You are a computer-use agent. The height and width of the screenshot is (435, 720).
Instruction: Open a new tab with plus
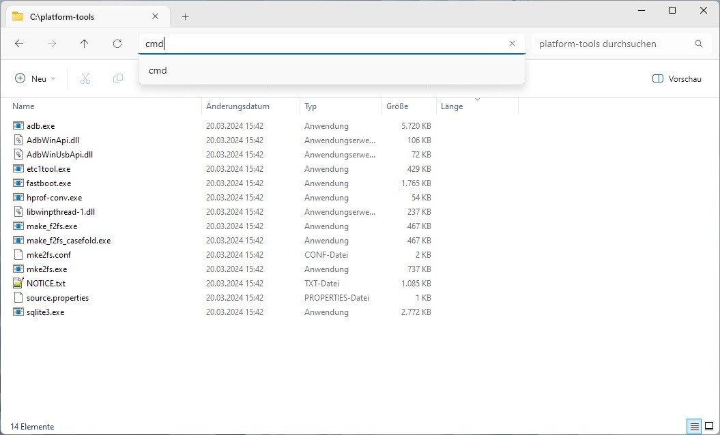point(185,16)
